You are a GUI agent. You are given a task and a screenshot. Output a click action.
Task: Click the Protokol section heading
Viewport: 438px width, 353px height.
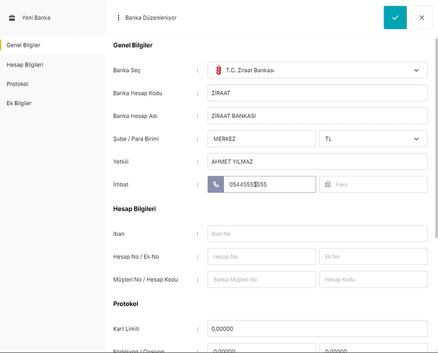point(126,304)
